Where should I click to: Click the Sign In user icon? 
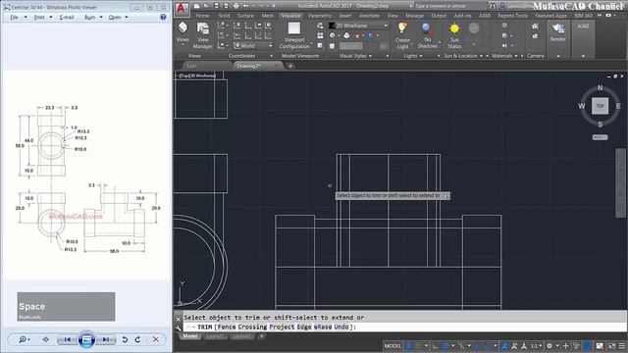[x=502, y=6]
